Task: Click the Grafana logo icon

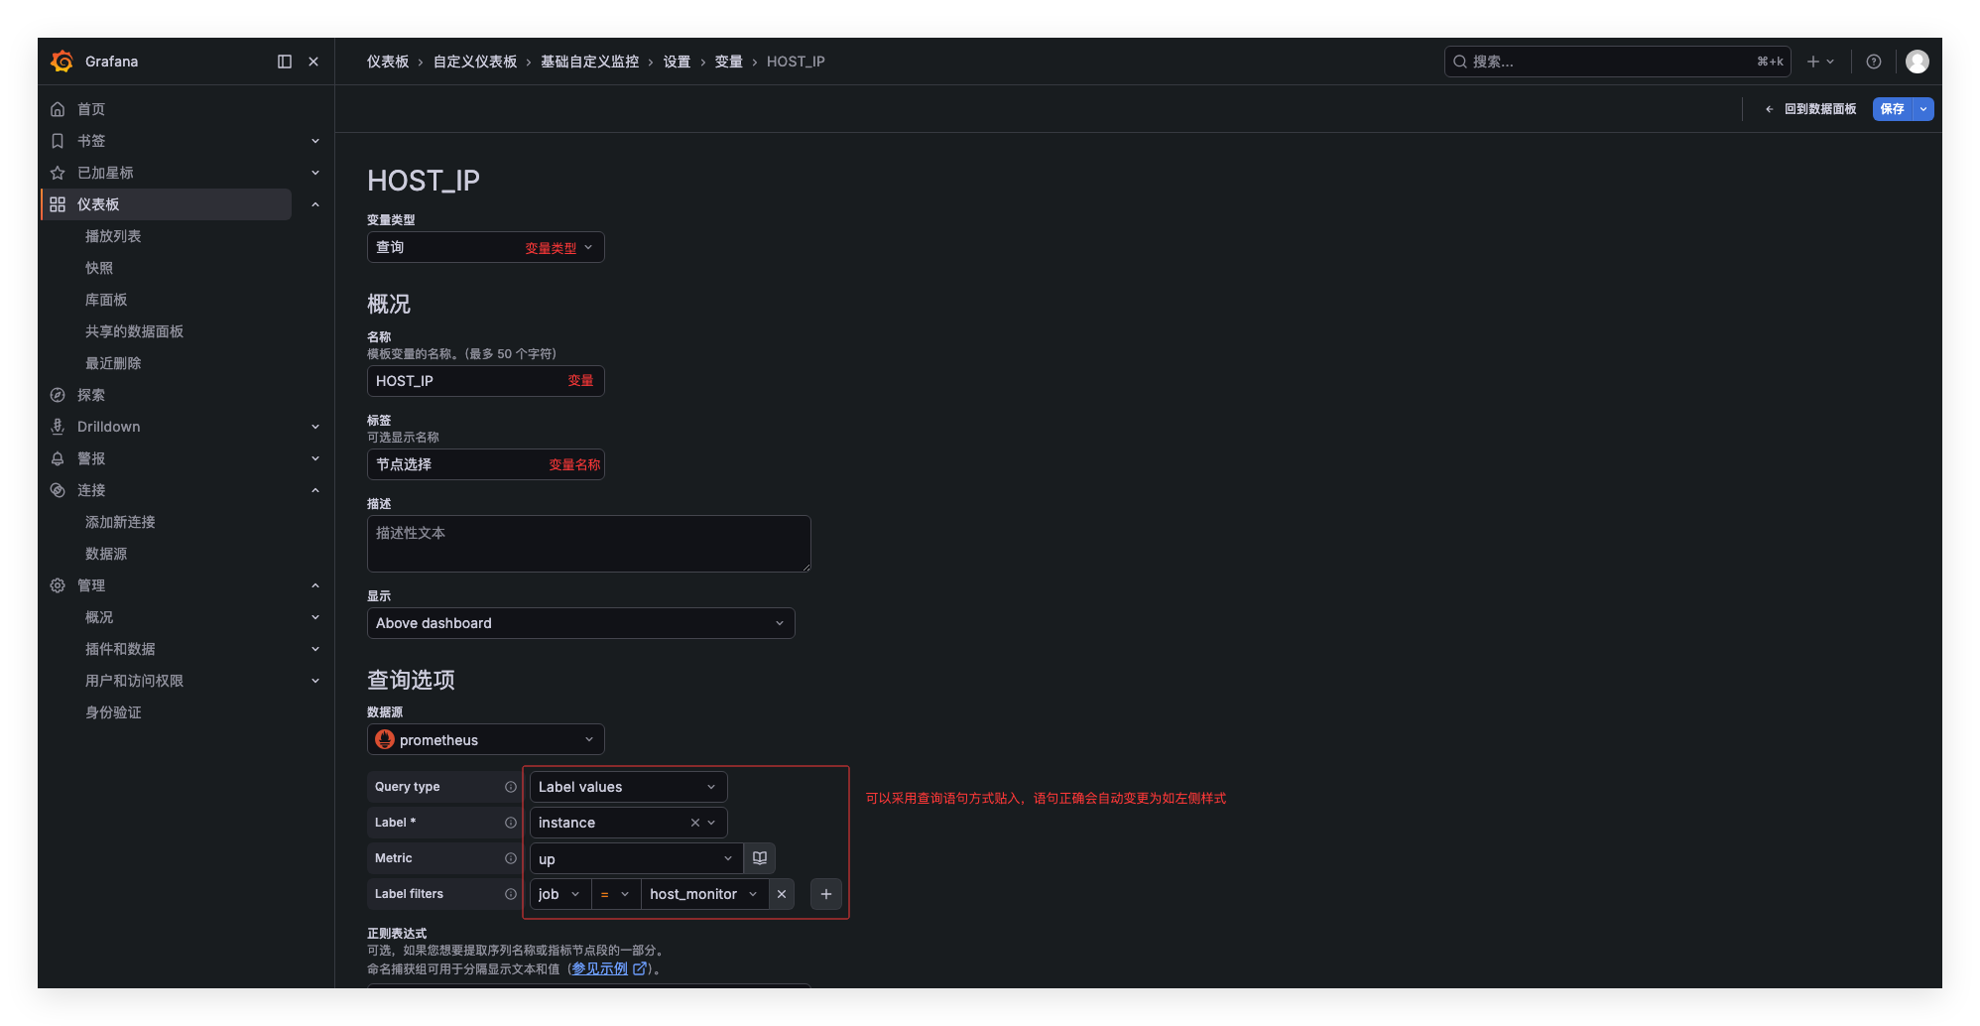Action: coord(62,62)
